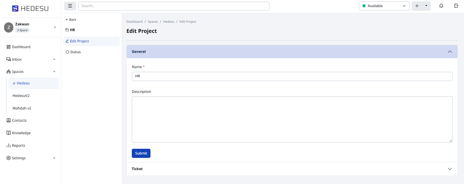This screenshot has width=464, height=184.
Task: Select Status in the project menu
Action: pos(75,52)
